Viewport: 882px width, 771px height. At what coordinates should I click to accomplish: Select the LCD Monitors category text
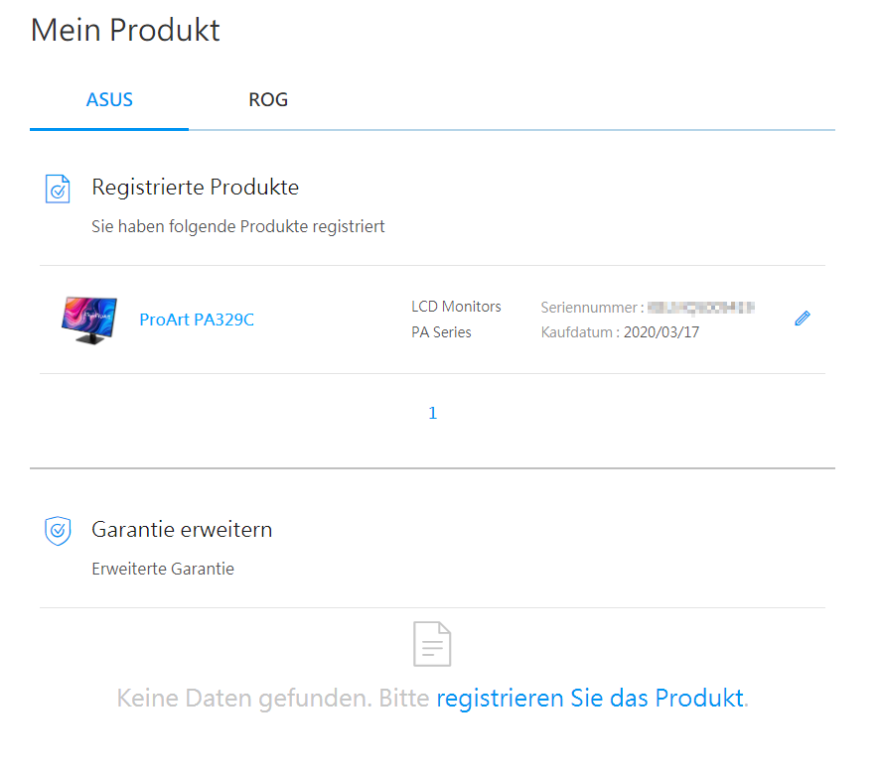(456, 307)
